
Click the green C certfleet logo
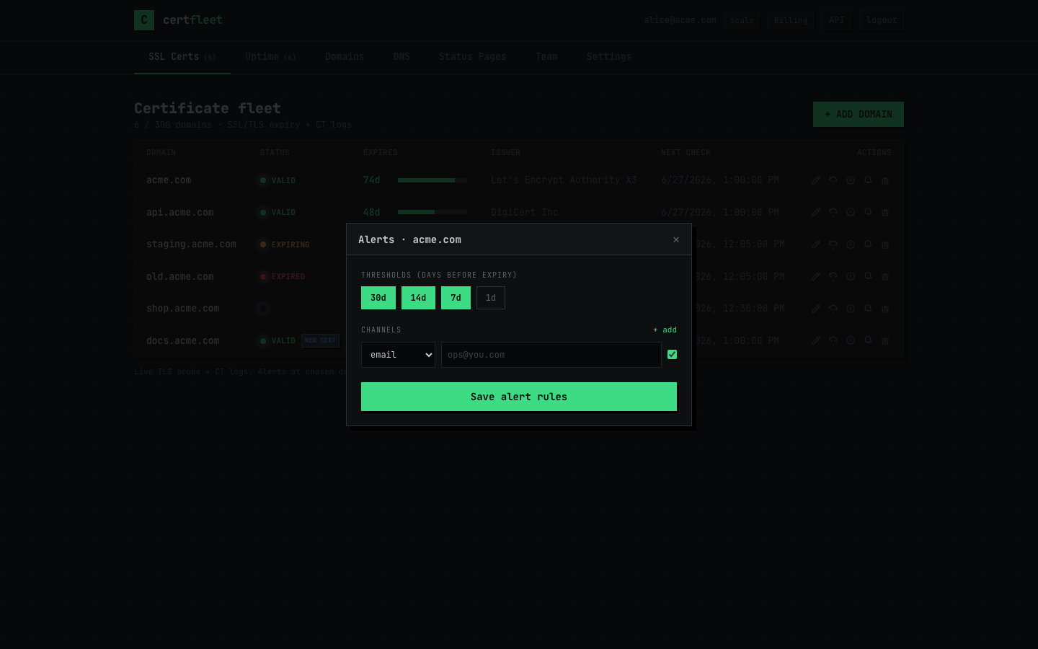pyautogui.click(x=144, y=20)
